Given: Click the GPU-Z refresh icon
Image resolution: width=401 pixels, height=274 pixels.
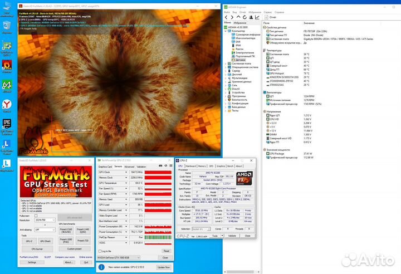Looking at the screenshot, I should click(x=166, y=166).
